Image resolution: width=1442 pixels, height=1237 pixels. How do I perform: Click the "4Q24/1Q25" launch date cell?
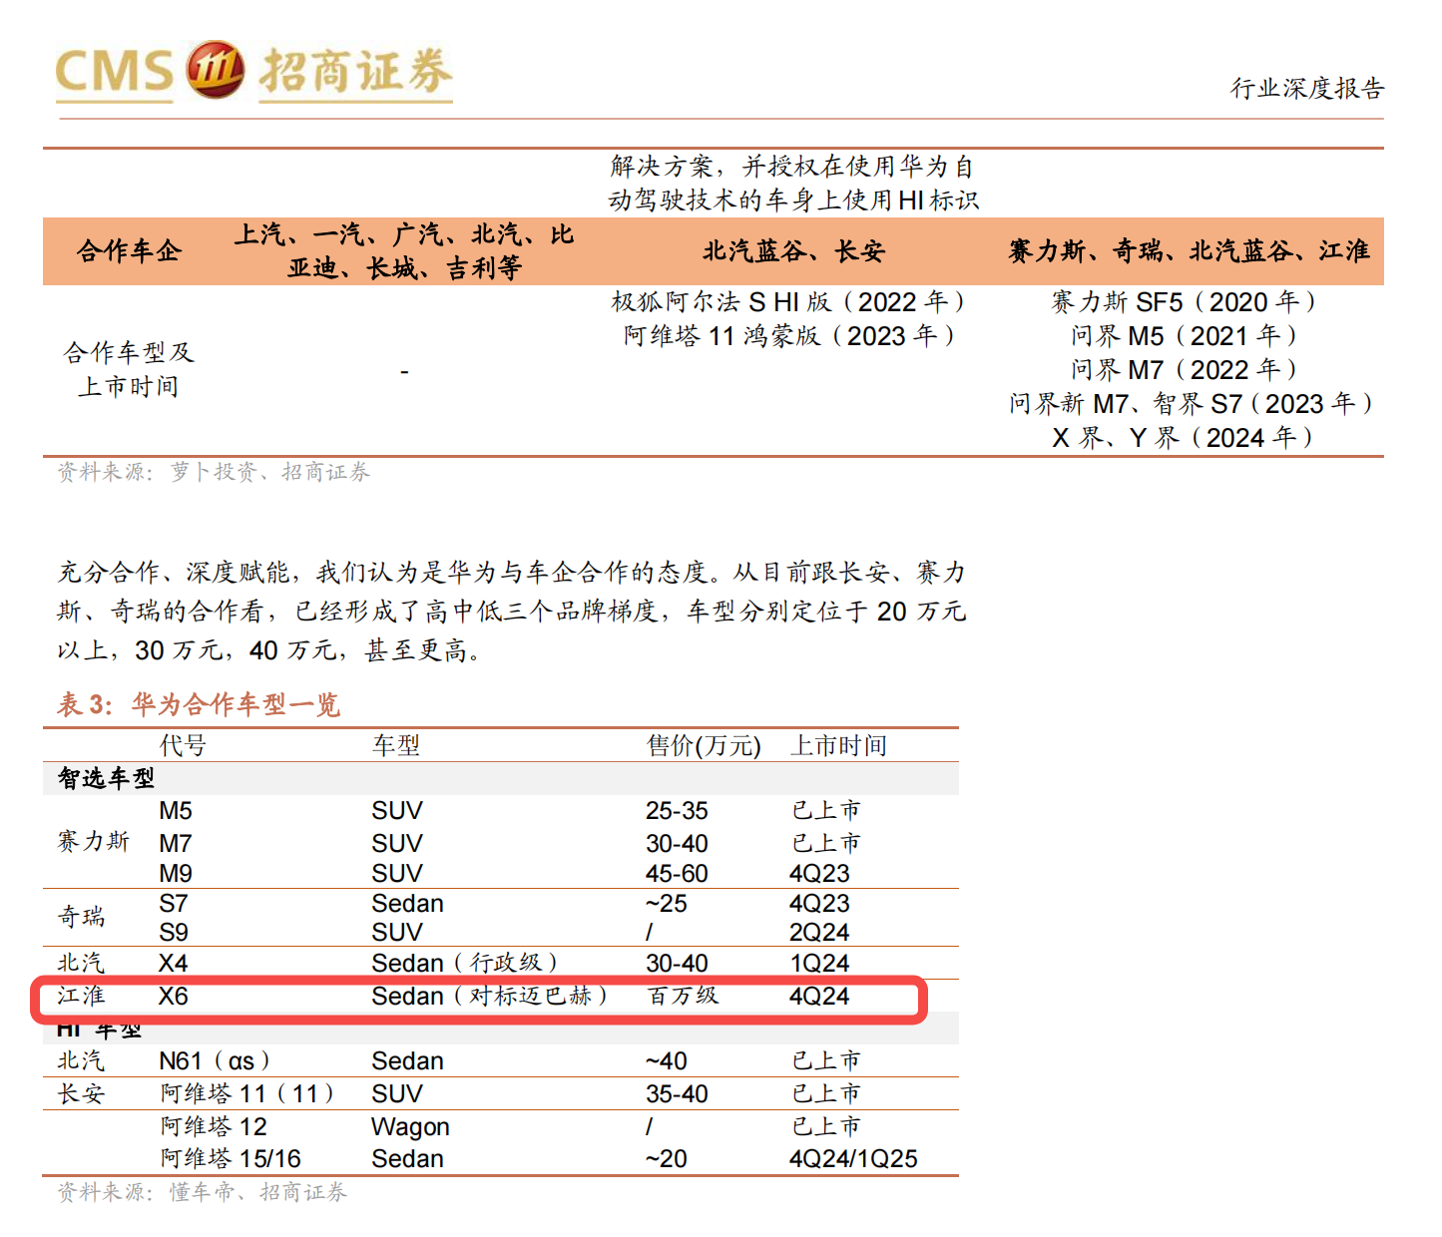(853, 1158)
